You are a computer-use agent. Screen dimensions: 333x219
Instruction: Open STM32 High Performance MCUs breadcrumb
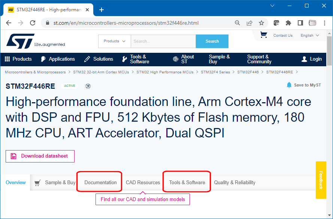165,72
